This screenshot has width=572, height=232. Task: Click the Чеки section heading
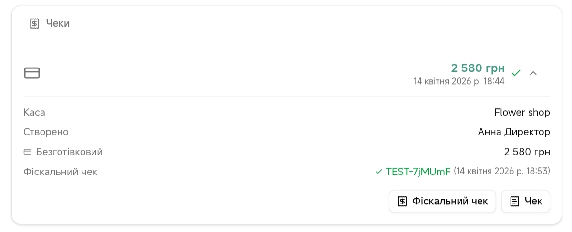(x=58, y=23)
